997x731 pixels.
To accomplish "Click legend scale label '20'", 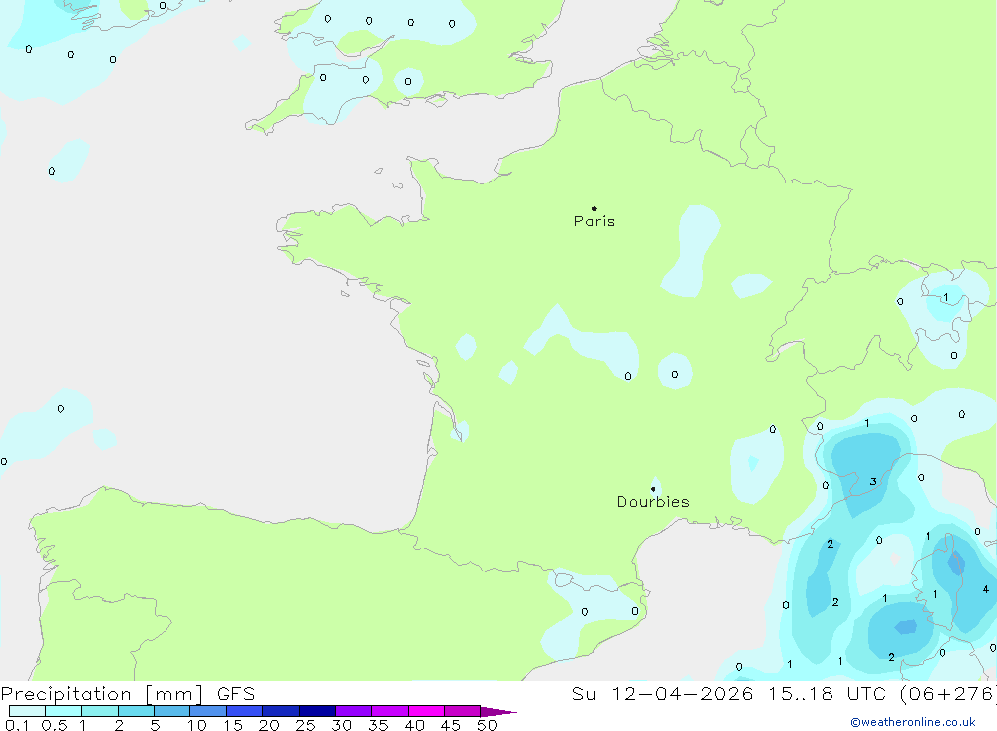I will click(x=269, y=725).
